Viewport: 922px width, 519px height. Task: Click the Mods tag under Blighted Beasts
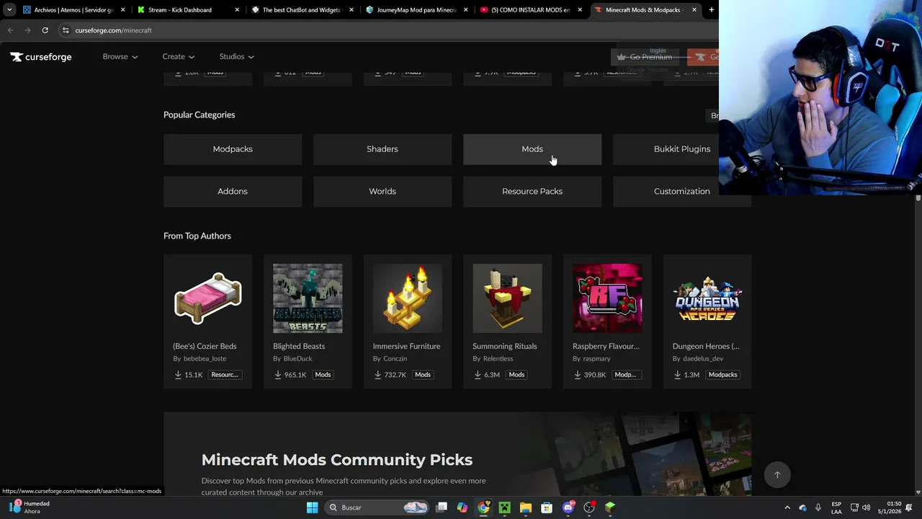coord(323,375)
